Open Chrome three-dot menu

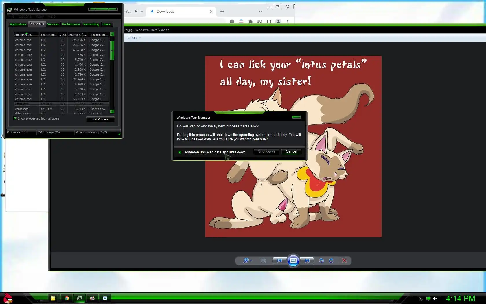point(288,21)
